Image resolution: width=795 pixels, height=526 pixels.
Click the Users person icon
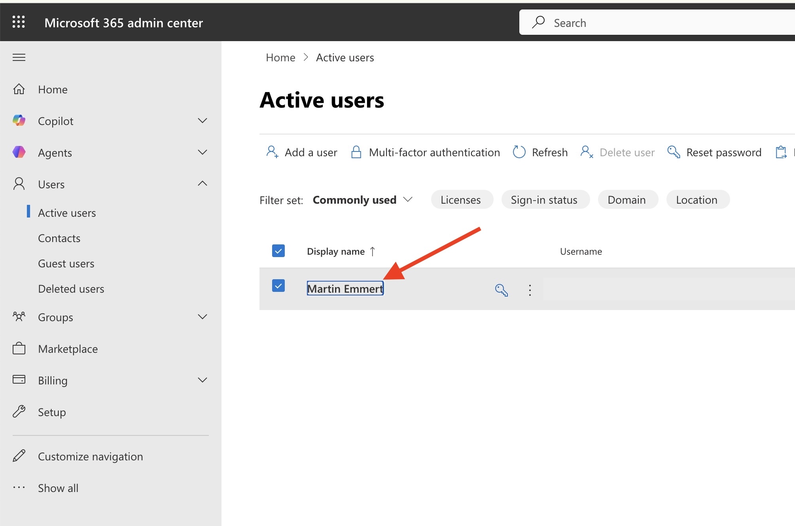pyautogui.click(x=19, y=184)
